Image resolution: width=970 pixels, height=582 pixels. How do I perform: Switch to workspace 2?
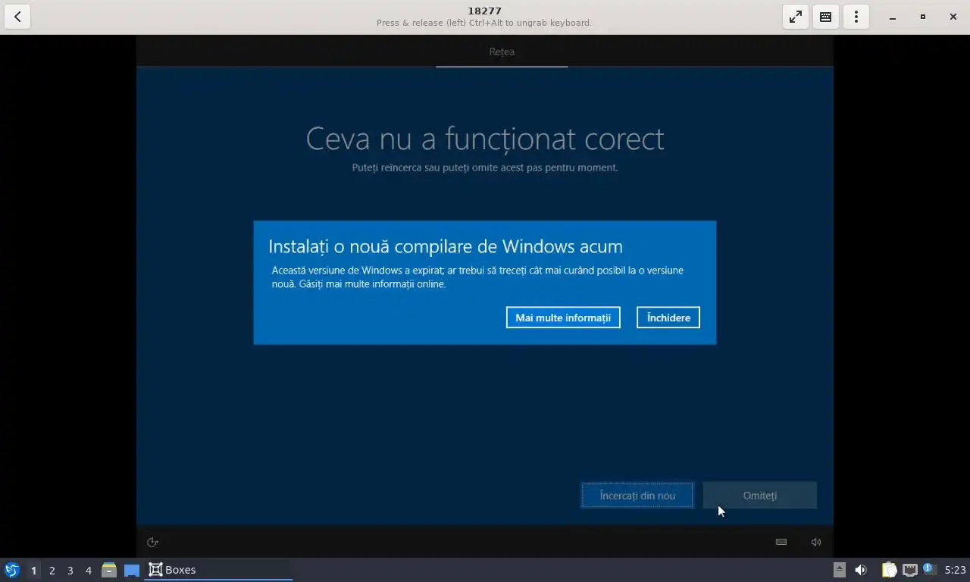(x=52, y=570)
